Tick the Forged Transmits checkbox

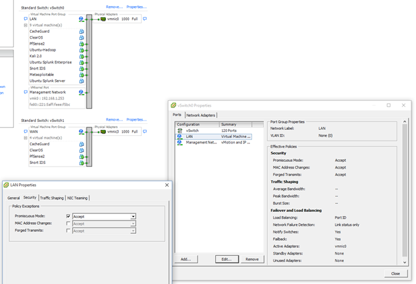(x=69, y=231)
